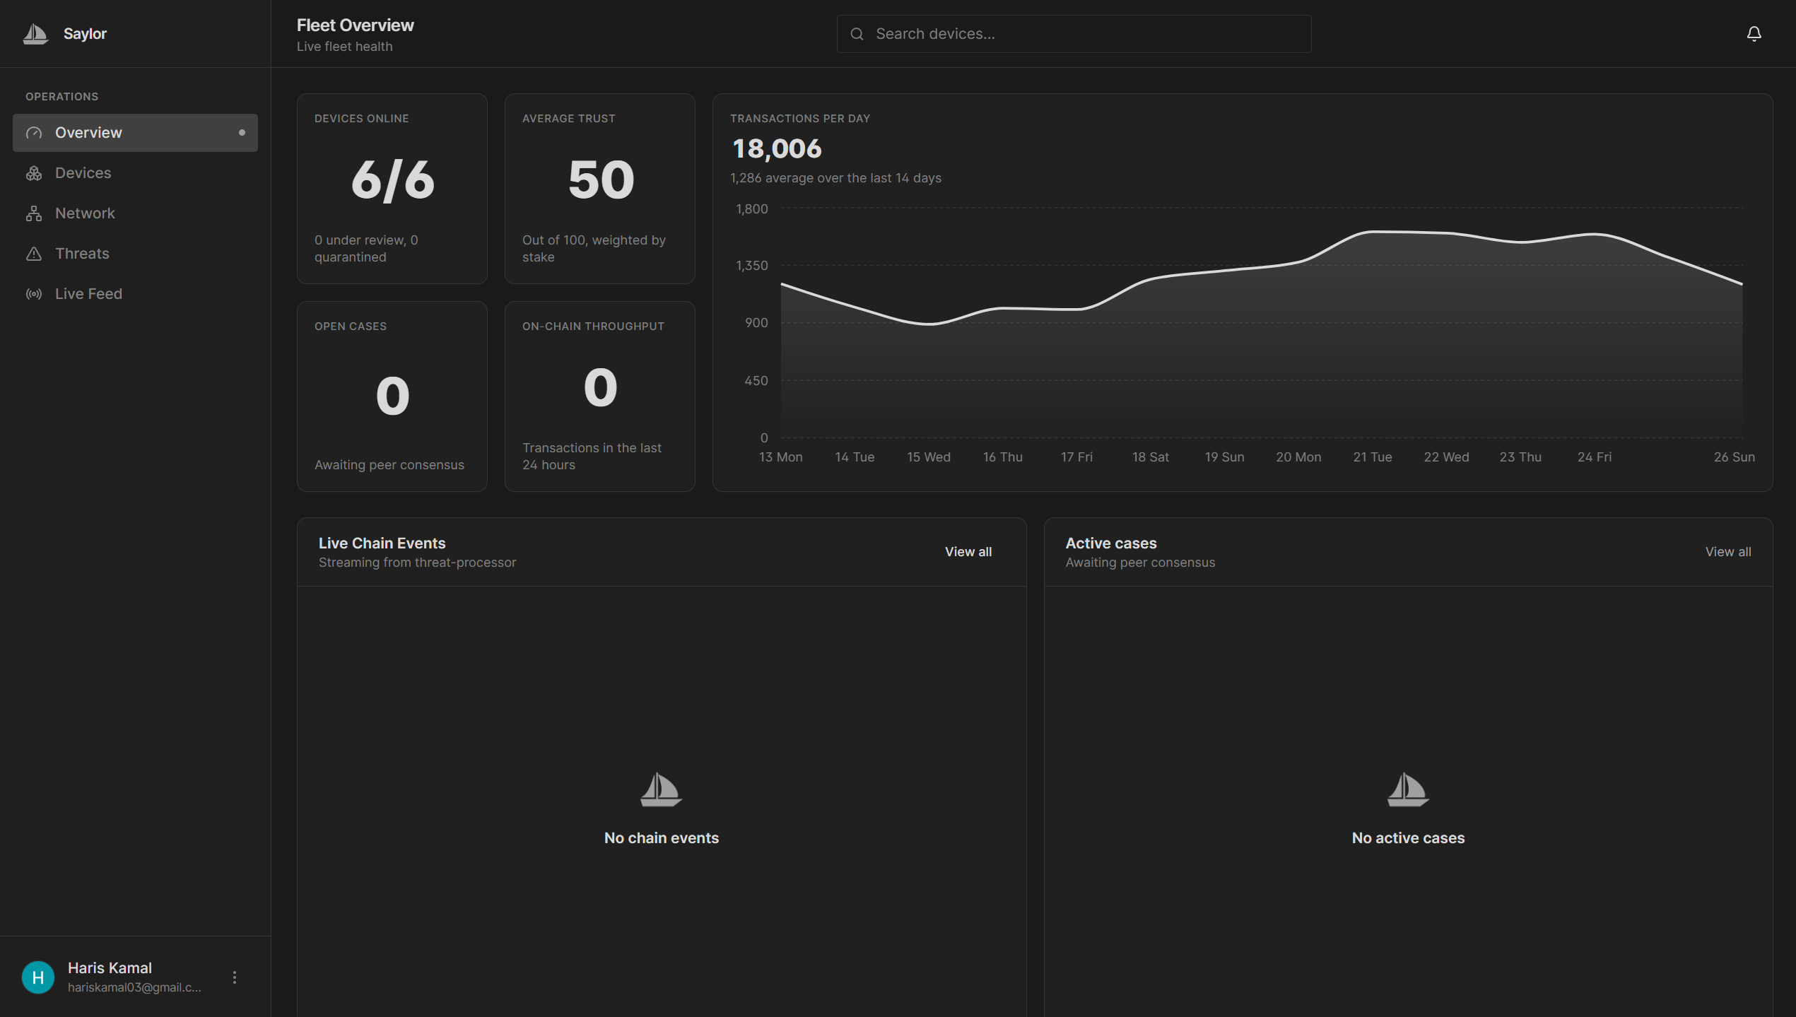The image size is (1796, 1017).
Task: Click the Threats warning triangle icon
Action: coord(34,254)
